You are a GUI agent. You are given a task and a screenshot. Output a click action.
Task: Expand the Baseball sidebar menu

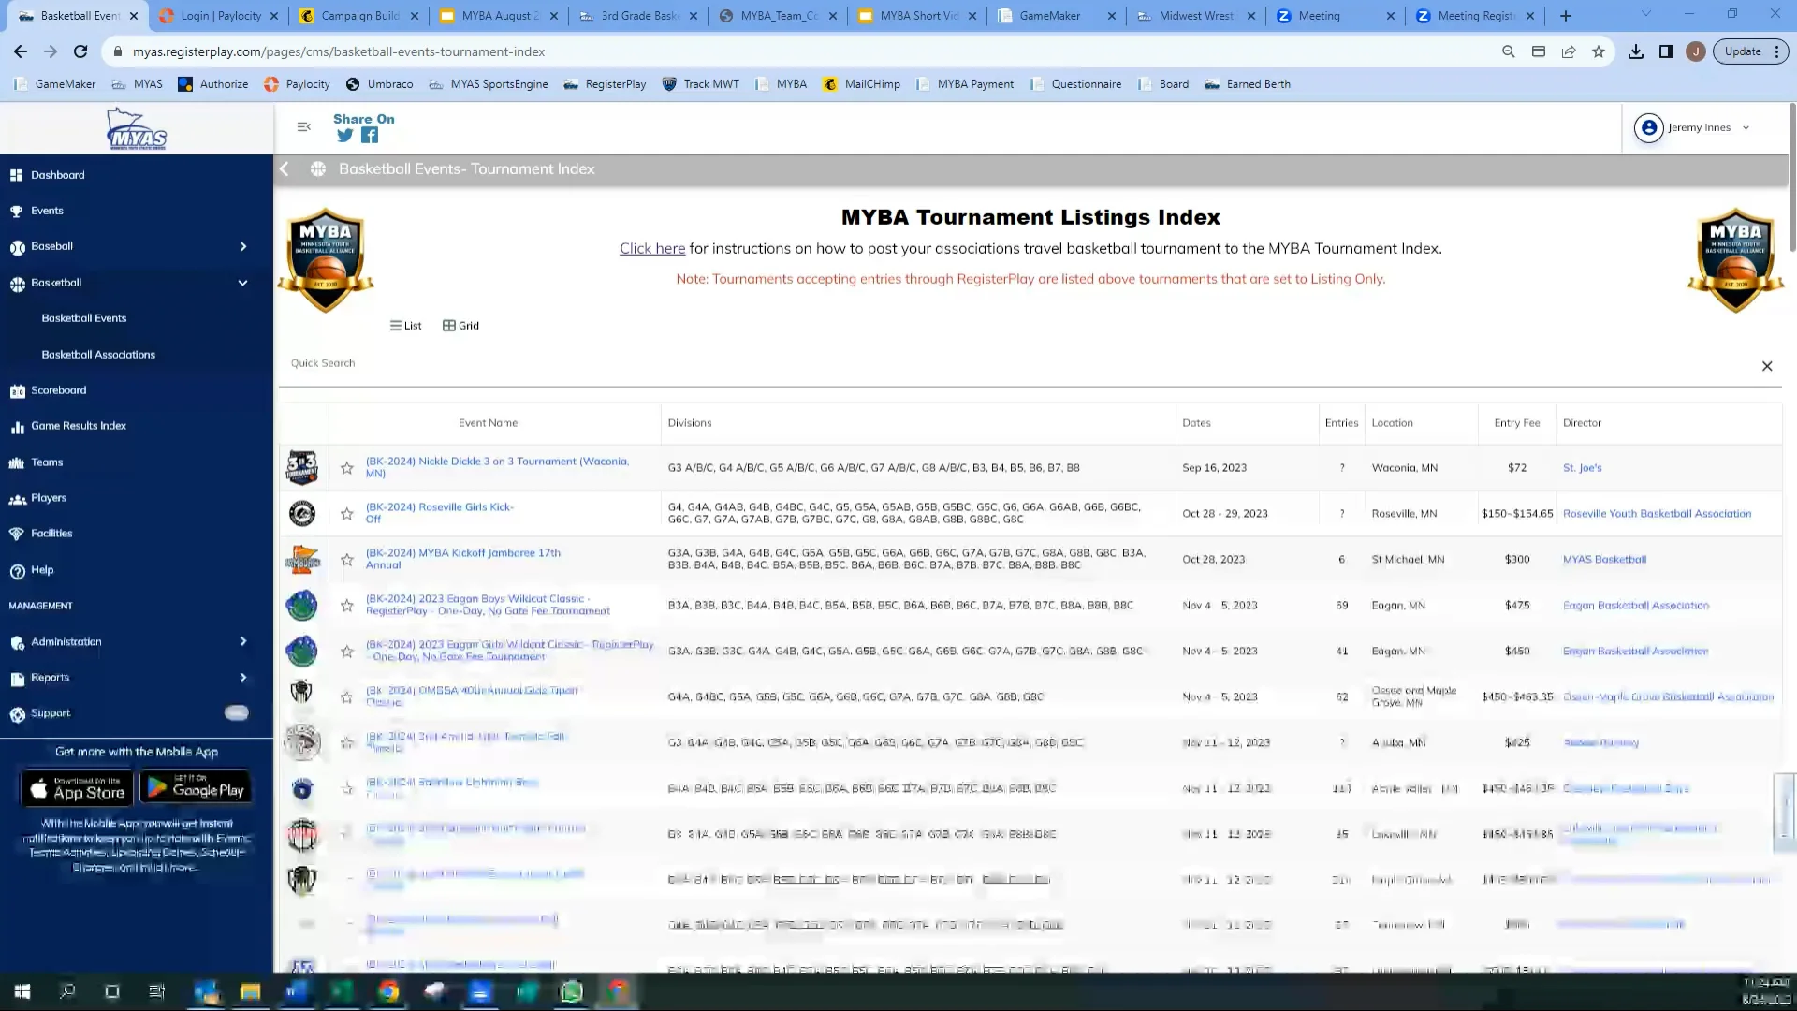pos(242,246)
